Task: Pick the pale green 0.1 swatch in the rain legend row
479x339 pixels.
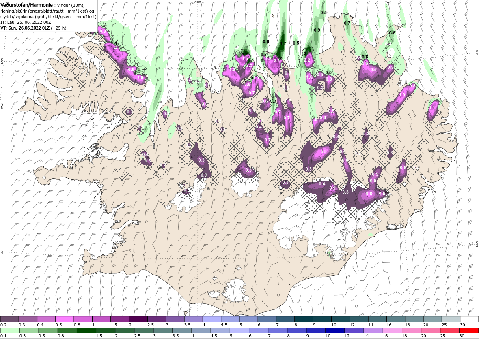Action: [x=10, y=330]
